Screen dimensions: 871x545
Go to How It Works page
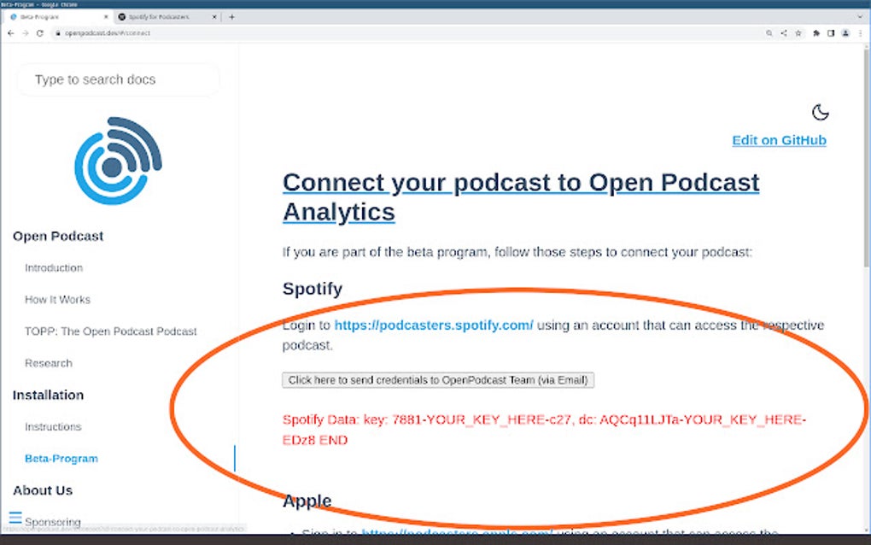[x=57, y=300]
